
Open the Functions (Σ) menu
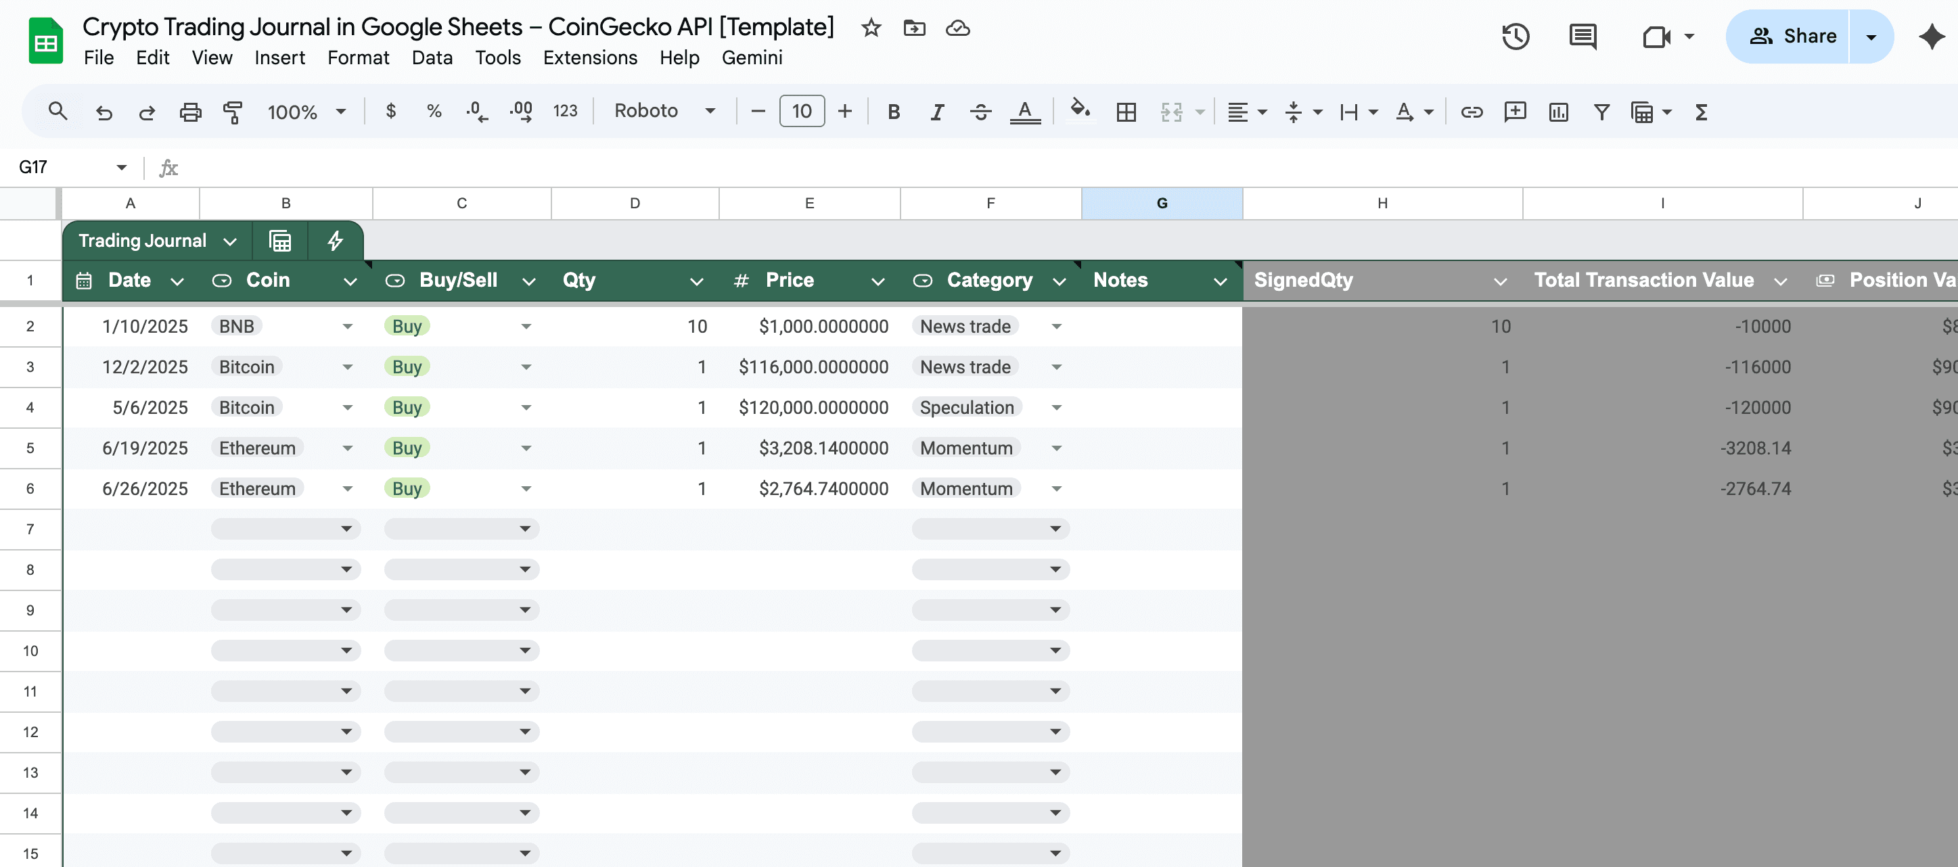pyautogui.click(x=1700, y=112)
